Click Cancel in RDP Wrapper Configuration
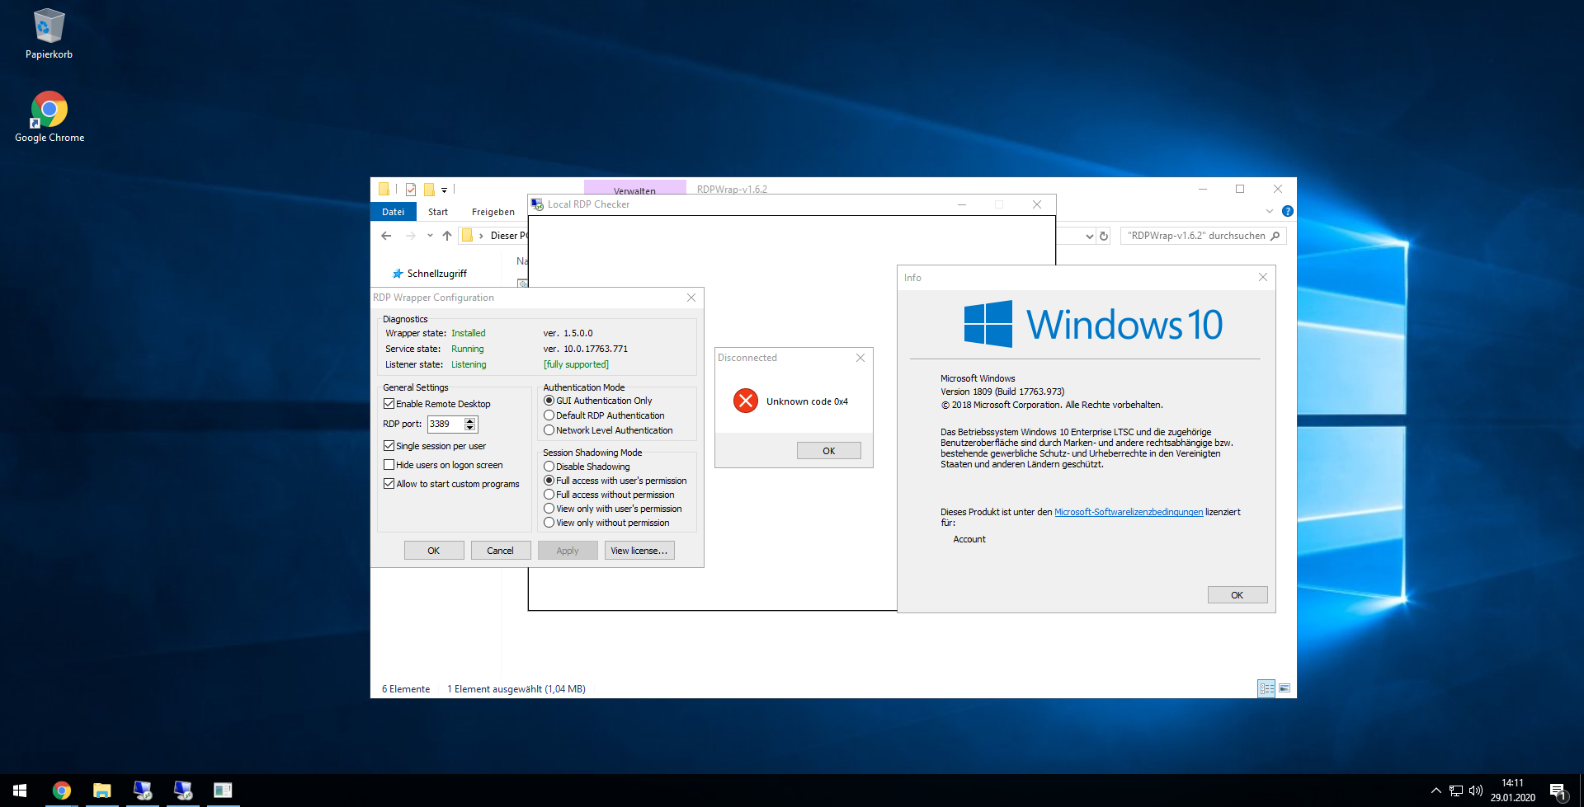 point(501,551)
